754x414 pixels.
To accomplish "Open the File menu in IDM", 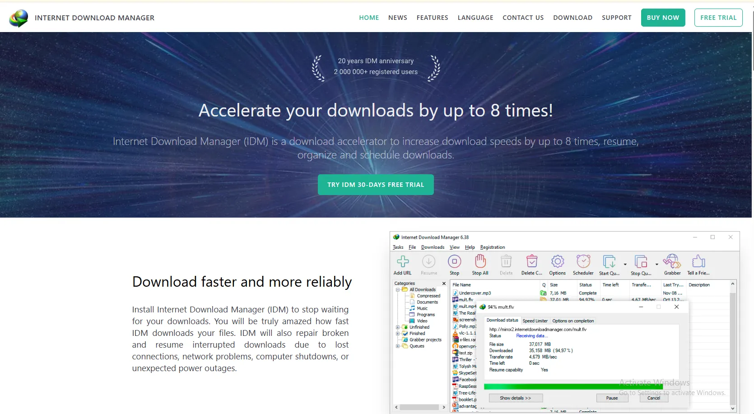I will click(412, 247).
